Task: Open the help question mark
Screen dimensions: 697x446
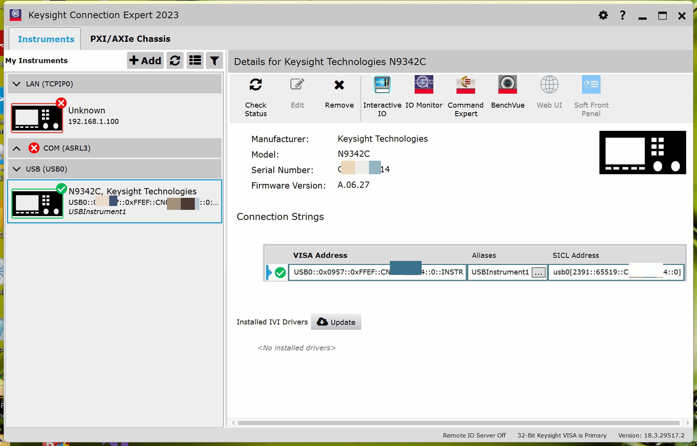Action: pyautogui.click(x=623, y=15)
